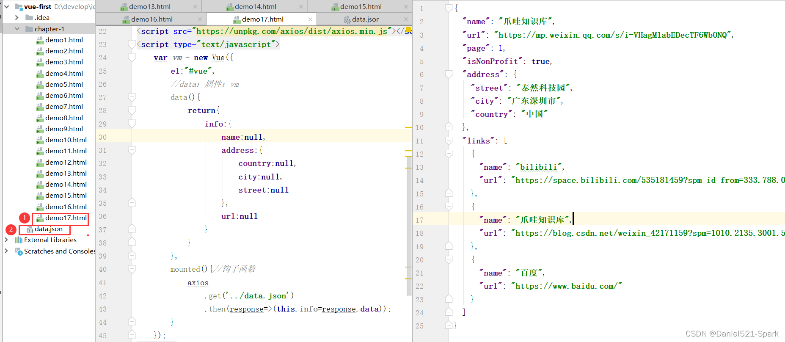The width and height of the screenshot is (785, 342).
Task: Expand External Libraries node
Action: [x=6, y=240]
